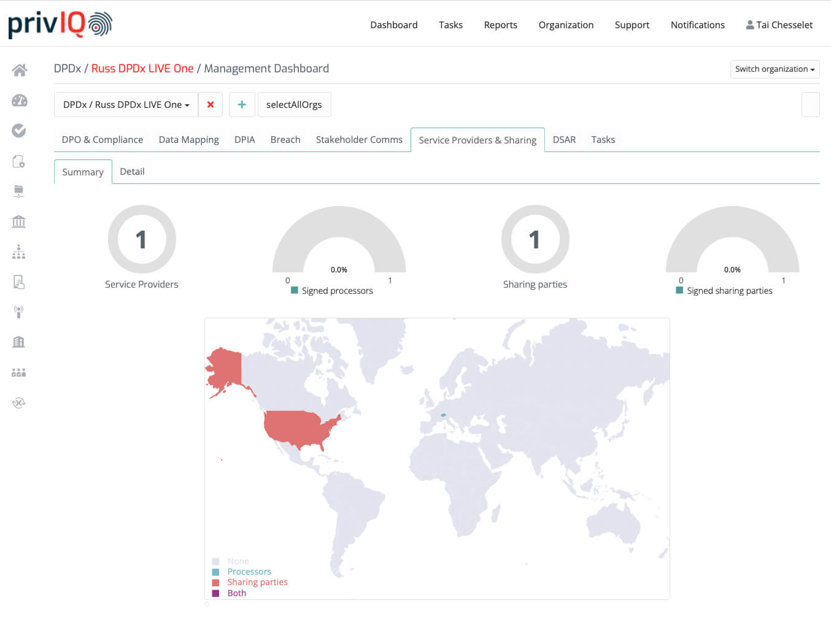Click the user icon beside Tai Chesselet

pyautogui.click(x=750, y=25)
